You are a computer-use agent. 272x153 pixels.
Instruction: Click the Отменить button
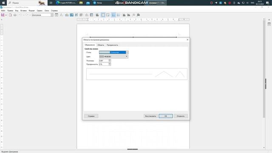click(181, 116)
